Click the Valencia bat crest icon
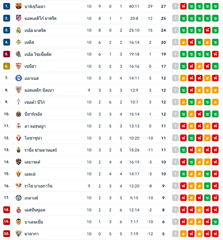This screenshot has width=223, height=240. click(19, 222)
